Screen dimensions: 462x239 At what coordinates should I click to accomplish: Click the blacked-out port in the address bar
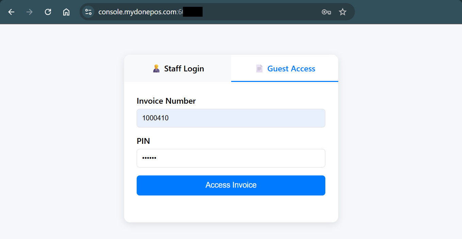pos(193,12)
